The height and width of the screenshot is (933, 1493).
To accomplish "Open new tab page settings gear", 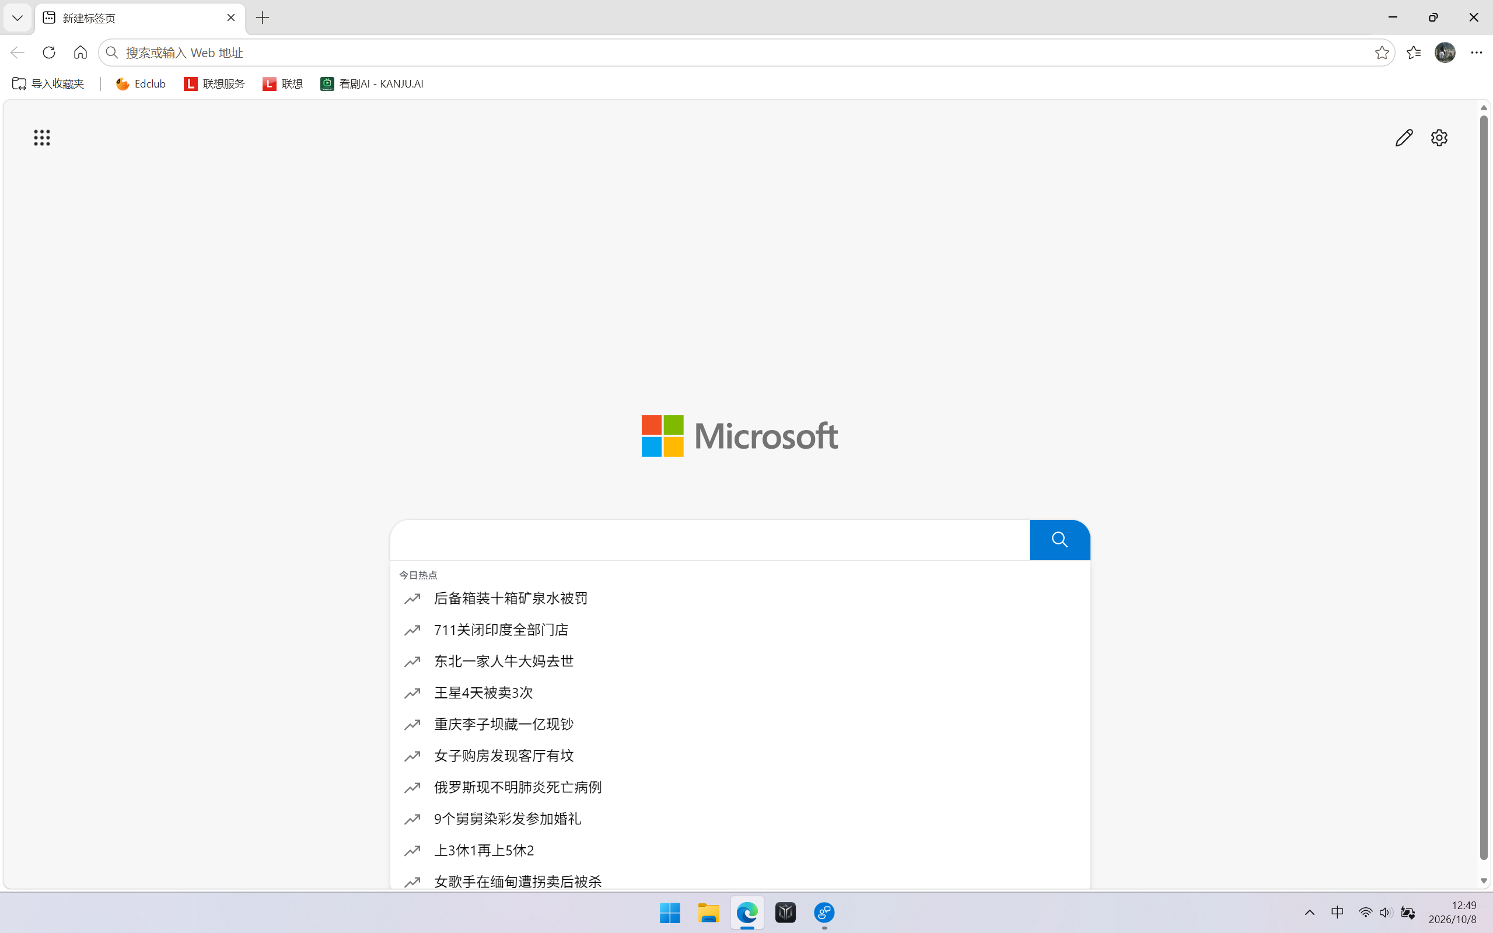I will click(1439, 138).
